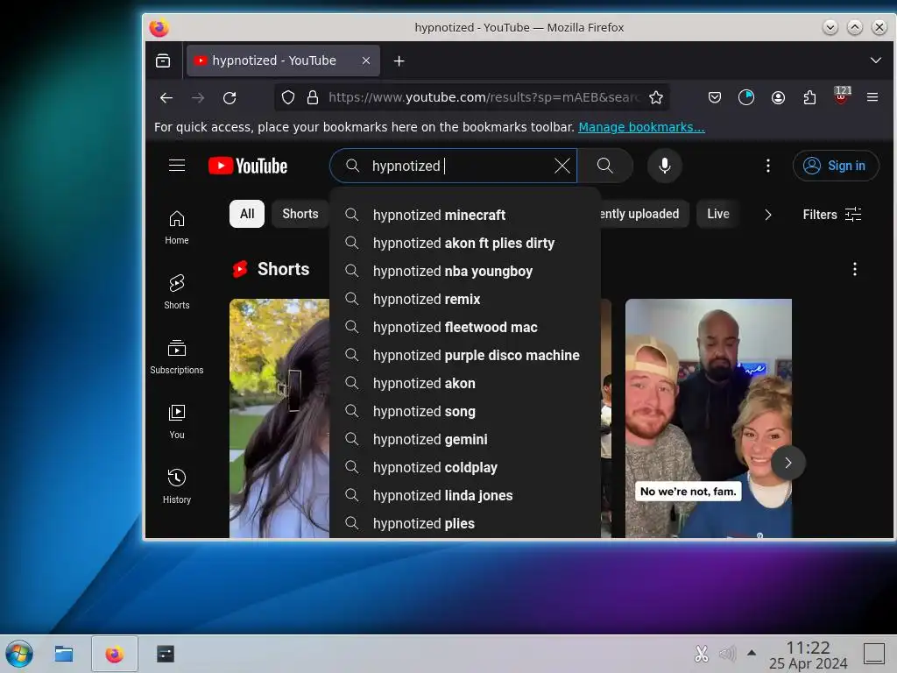Show site security padlock info
Screen dimensions: 897x673
313,98
